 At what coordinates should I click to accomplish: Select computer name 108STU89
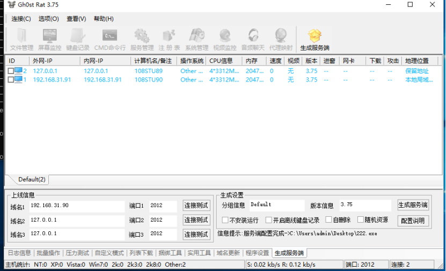coord(149,71)
